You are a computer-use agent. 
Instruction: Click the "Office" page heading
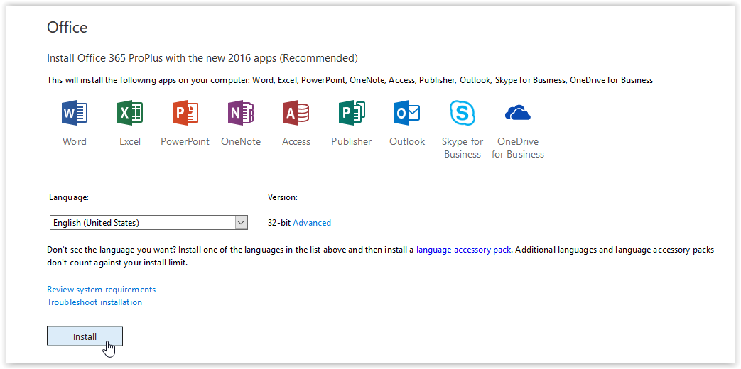(x=67, y=28)
